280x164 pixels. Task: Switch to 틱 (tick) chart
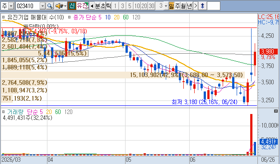pos(108,6)
